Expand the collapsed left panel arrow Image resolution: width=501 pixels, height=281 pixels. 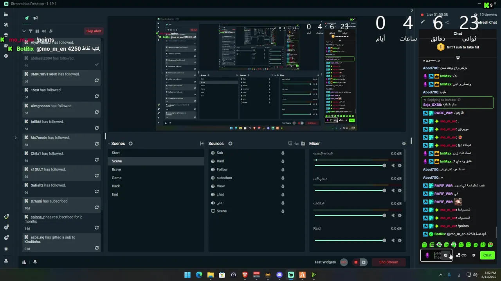point(16,138)
